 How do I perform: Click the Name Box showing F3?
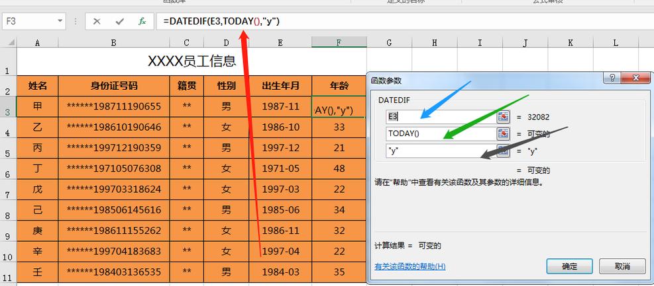point(34,21)
